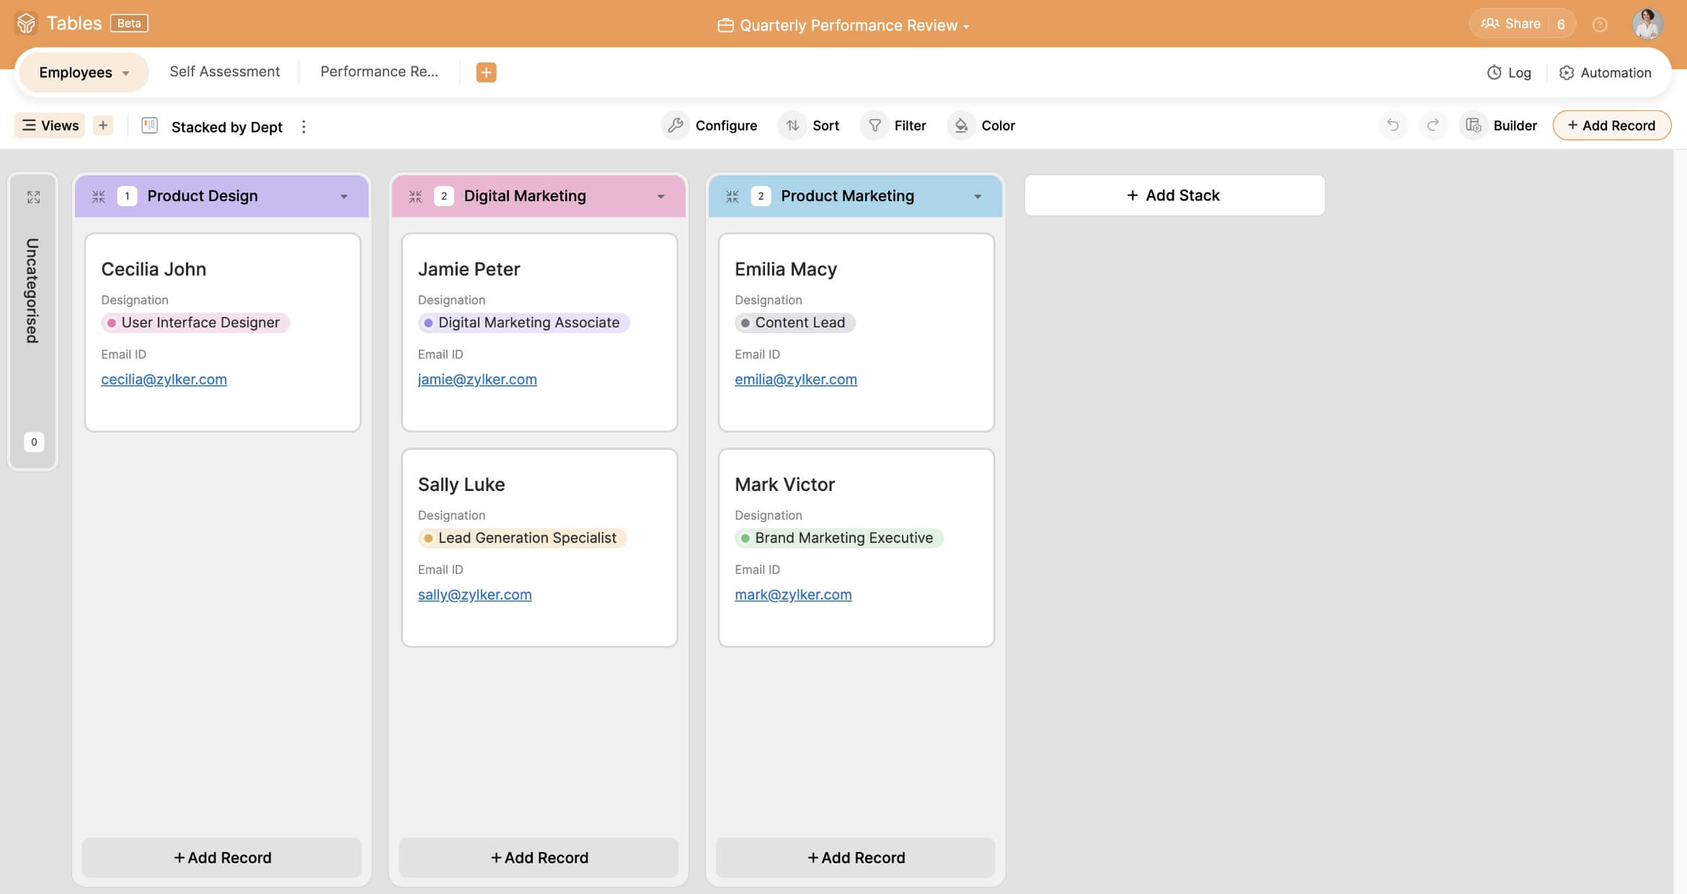
Task: Open the Employees tab dropdown arrow
Action: point(126,73)
